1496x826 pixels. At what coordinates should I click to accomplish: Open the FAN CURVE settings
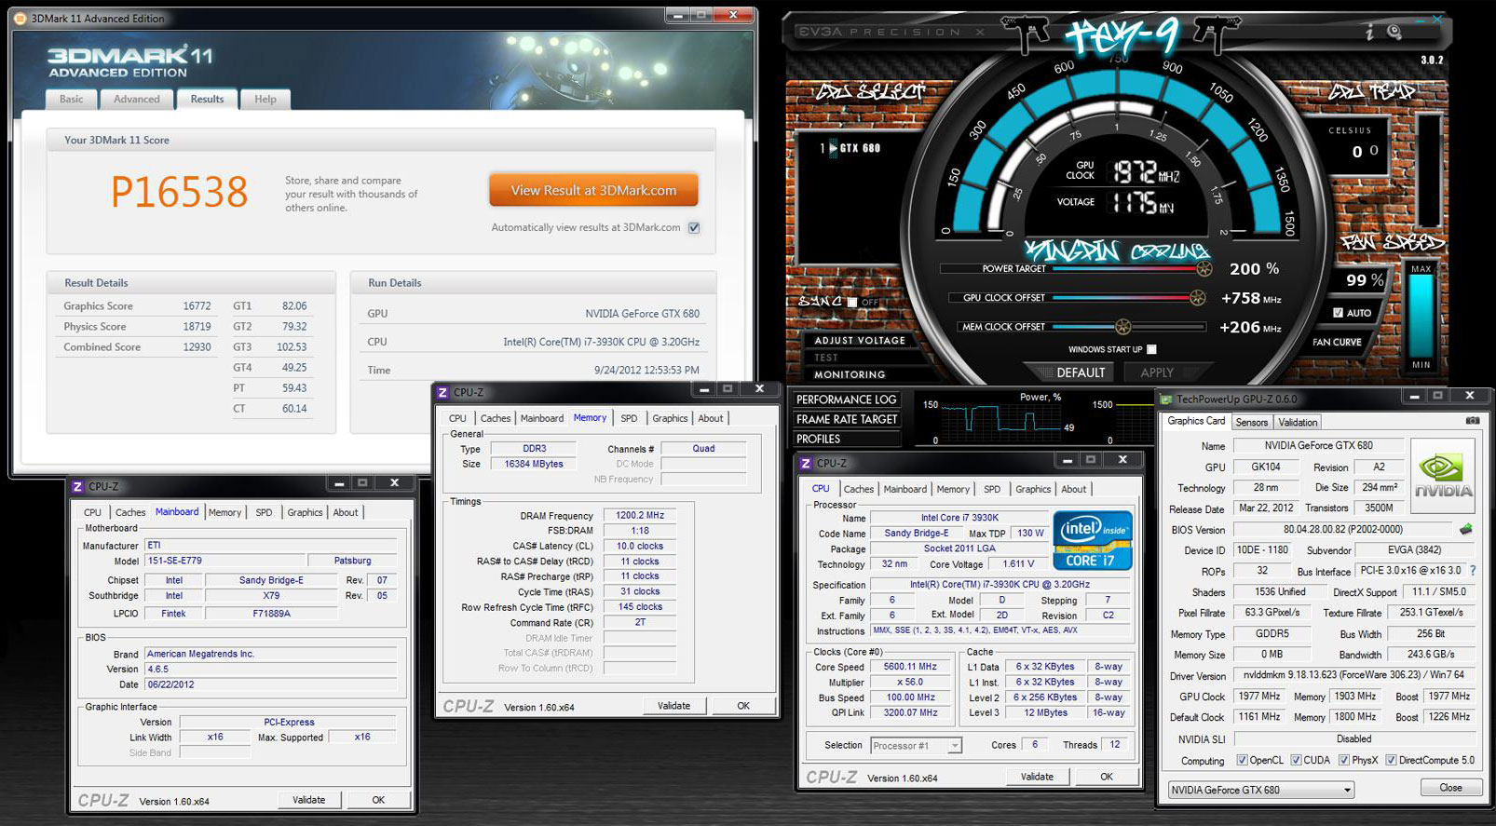[1337, 343]
